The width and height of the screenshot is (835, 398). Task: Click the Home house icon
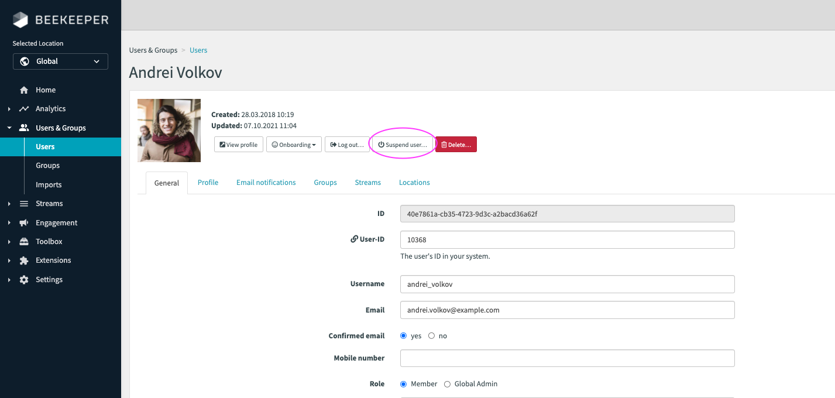coord(24,90)
